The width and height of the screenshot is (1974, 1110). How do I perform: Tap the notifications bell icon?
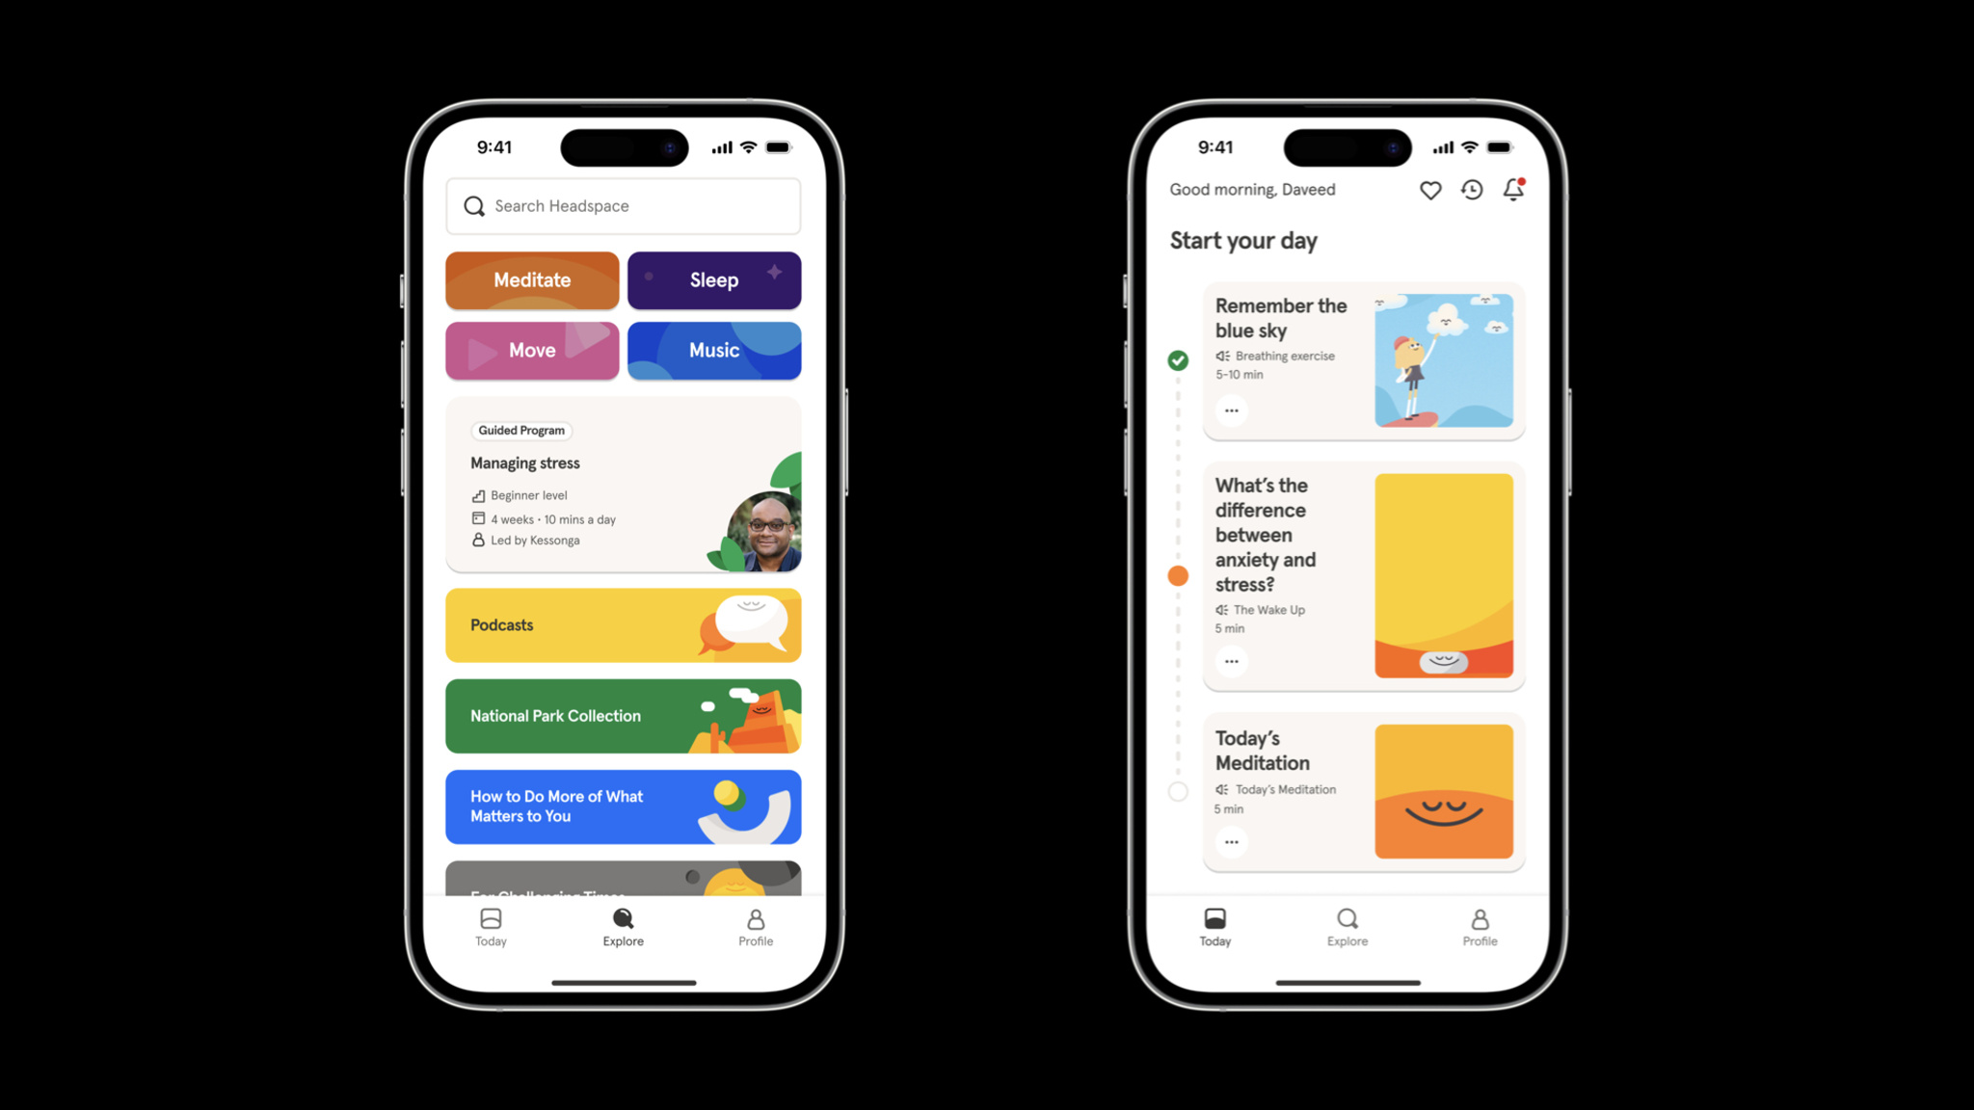coord(1514,190)
